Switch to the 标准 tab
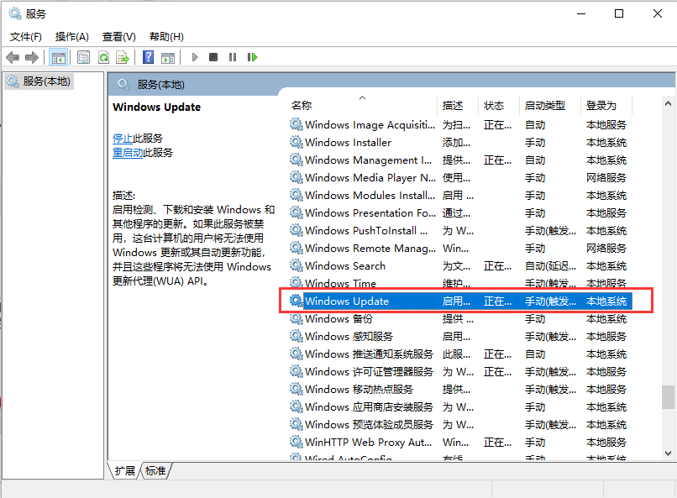 pyautogui.click(x=155, y=471)
